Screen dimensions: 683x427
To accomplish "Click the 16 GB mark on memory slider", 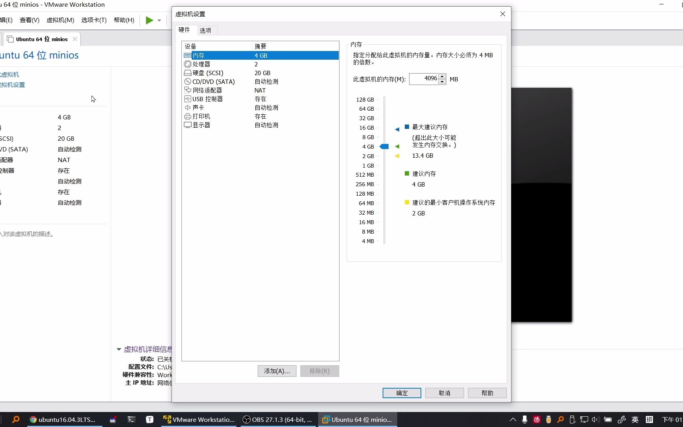I will pyautogui.click(x=366, y=128).
